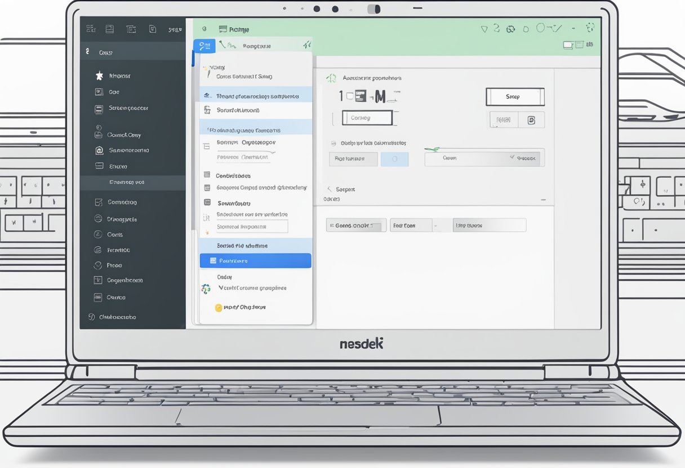Click the checkmark box icon in sidebar
Viewport: 685px width, 468px height.
point(99,202)
